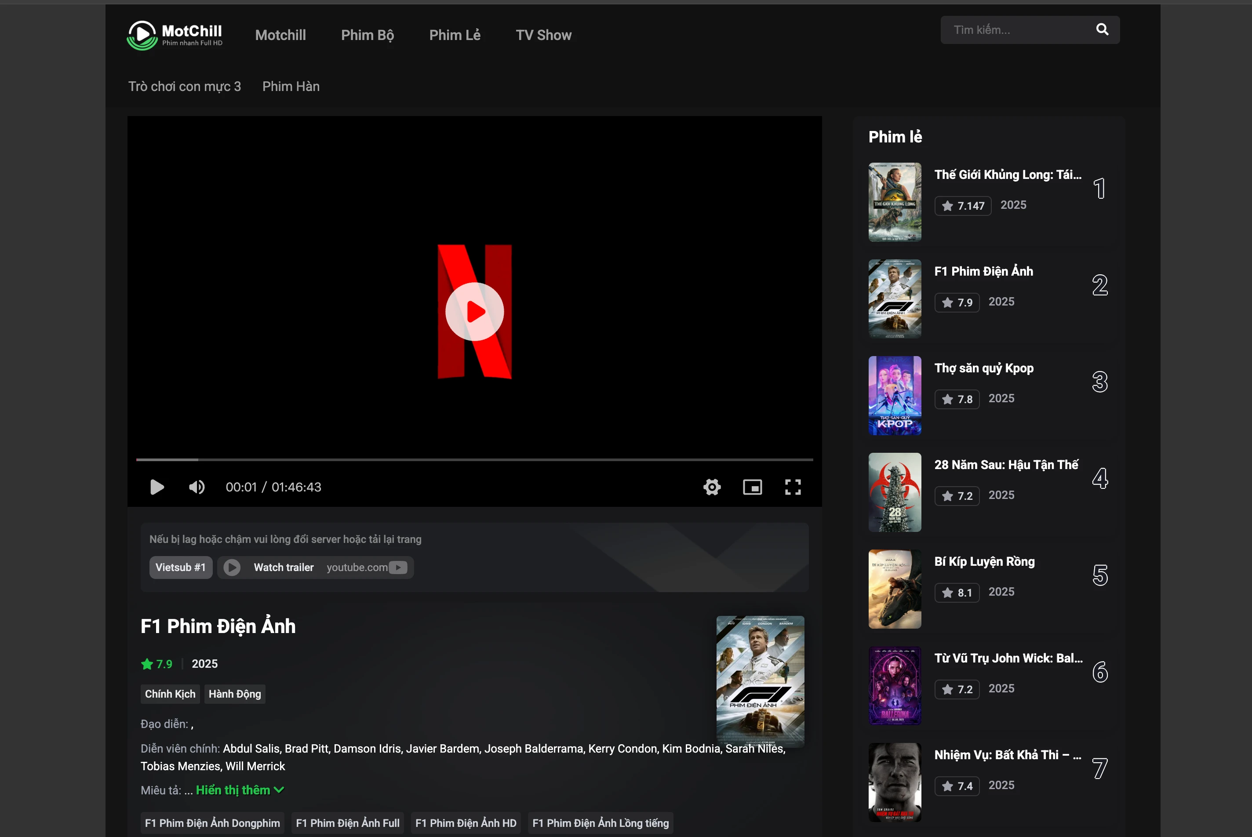Open the Phim Bộ menu item
The height and width of the screenshot is (837, 1252).
click(x=367, y=35)
